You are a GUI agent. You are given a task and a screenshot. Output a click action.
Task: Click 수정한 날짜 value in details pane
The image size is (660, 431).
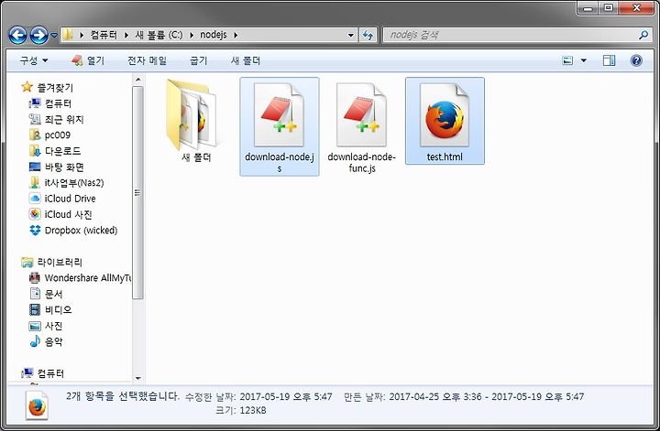coord(286,396)
